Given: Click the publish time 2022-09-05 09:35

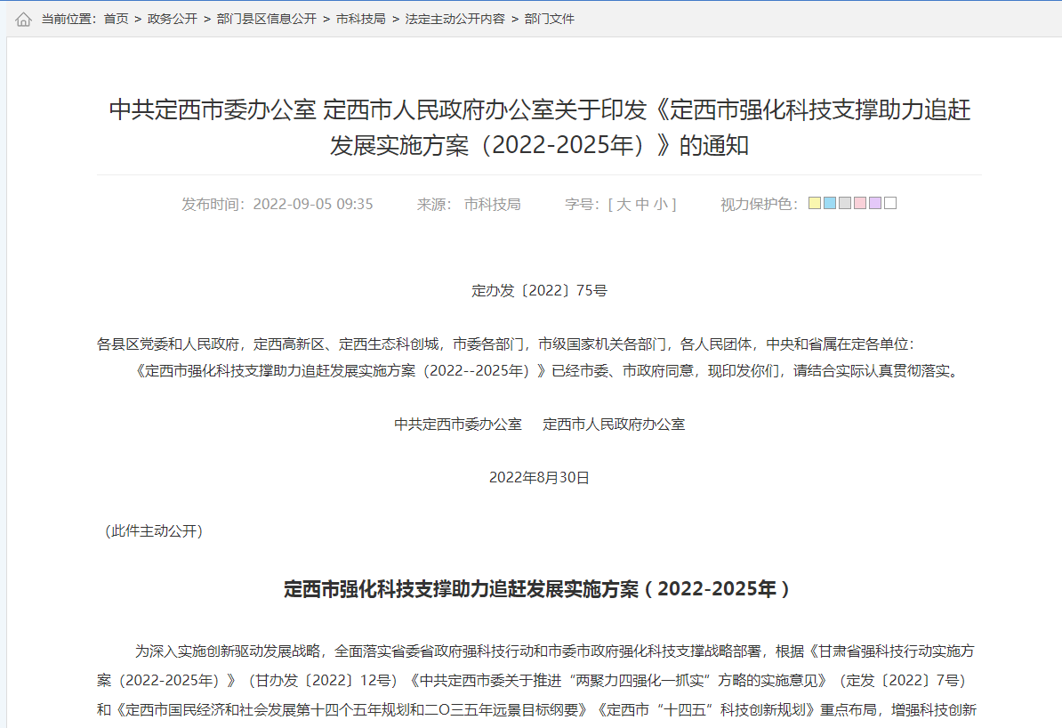Looking at the screenshot, I should click(312, 204).
